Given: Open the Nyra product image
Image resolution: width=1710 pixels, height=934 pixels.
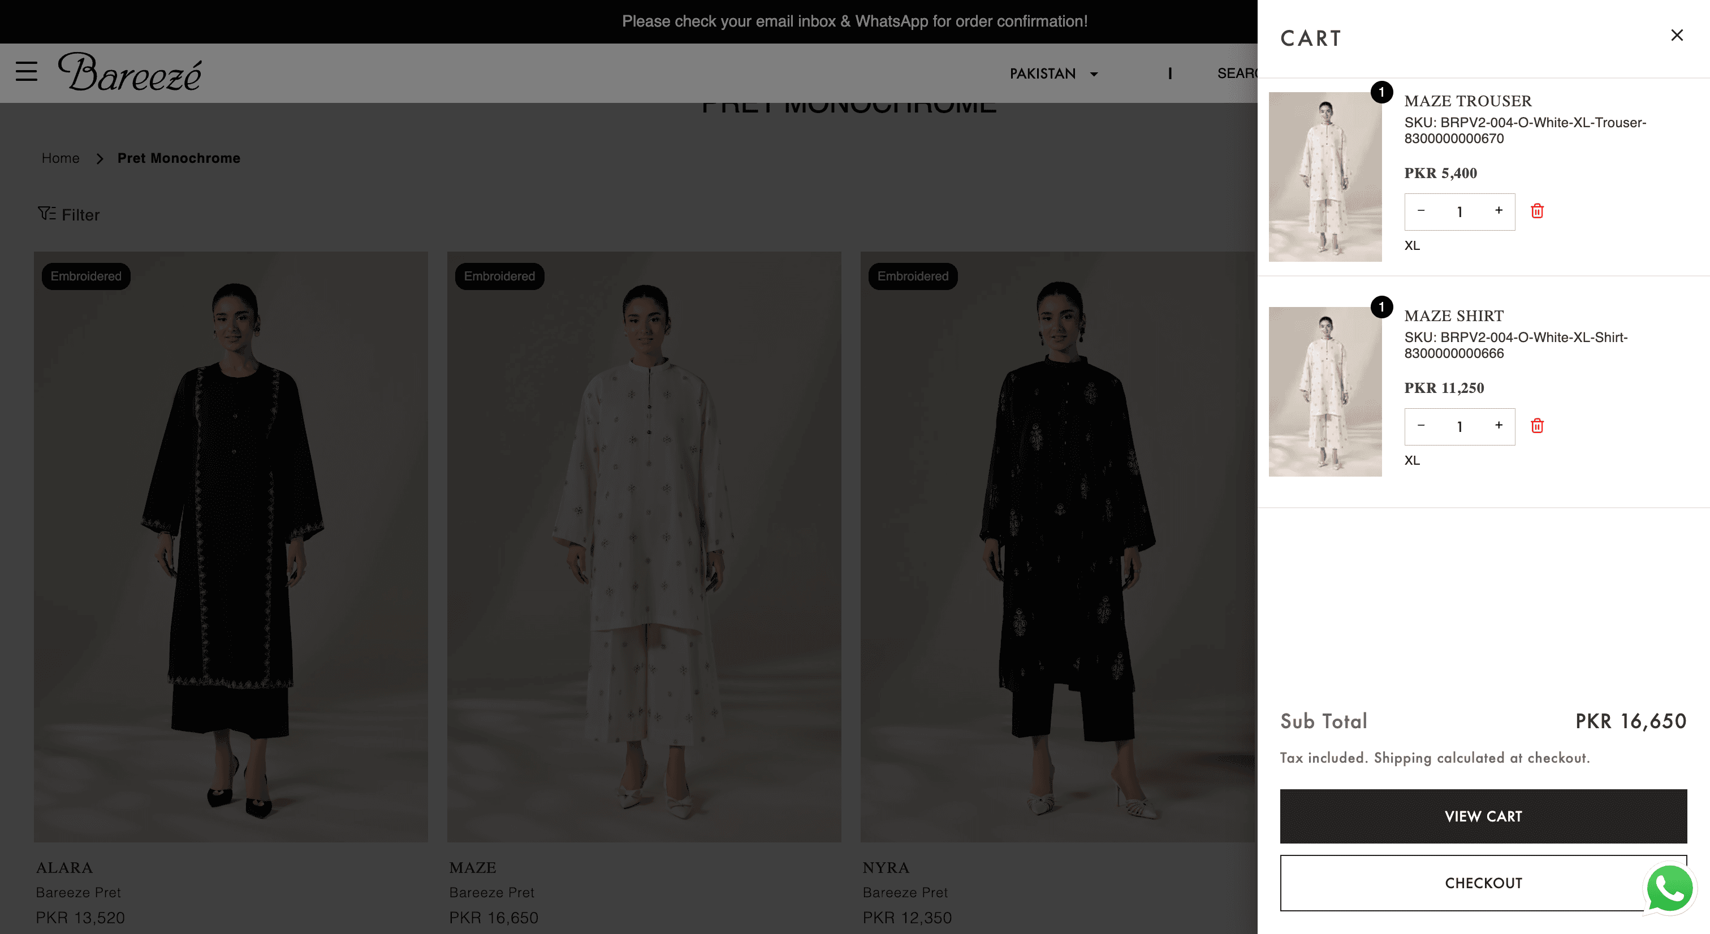Looking at the screenshot, I should click(1057, 547).
